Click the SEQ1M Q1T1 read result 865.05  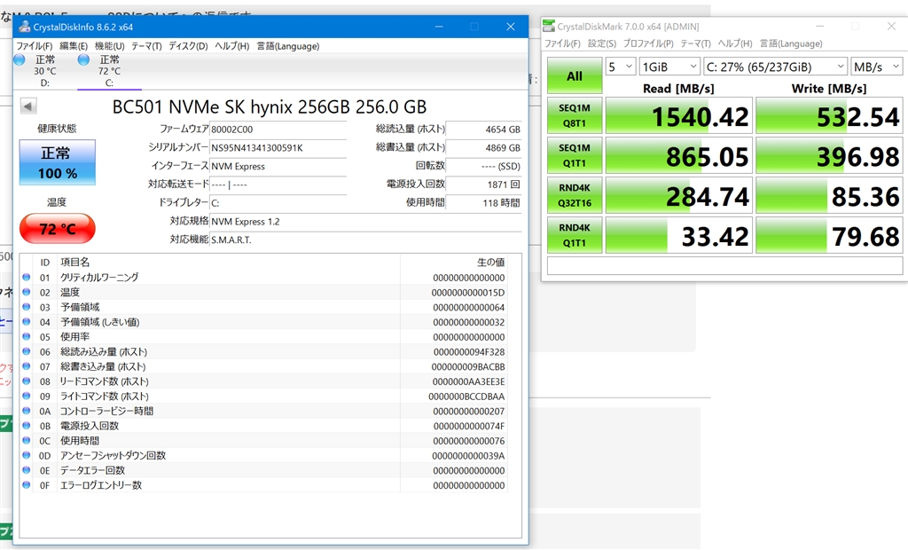(678, 156)
